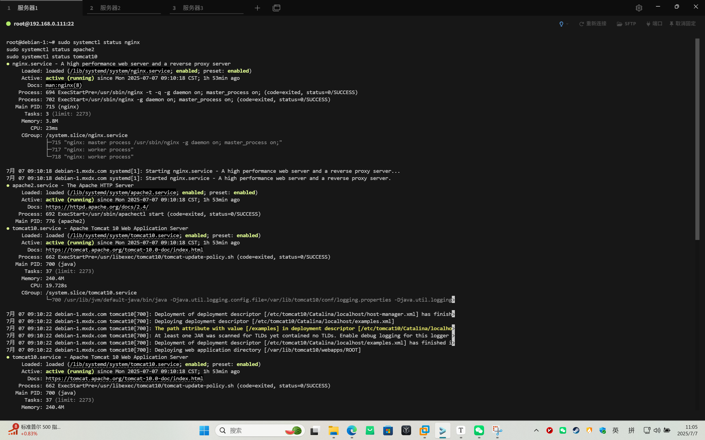Open VMware Workstation from the taskbar

425,430
